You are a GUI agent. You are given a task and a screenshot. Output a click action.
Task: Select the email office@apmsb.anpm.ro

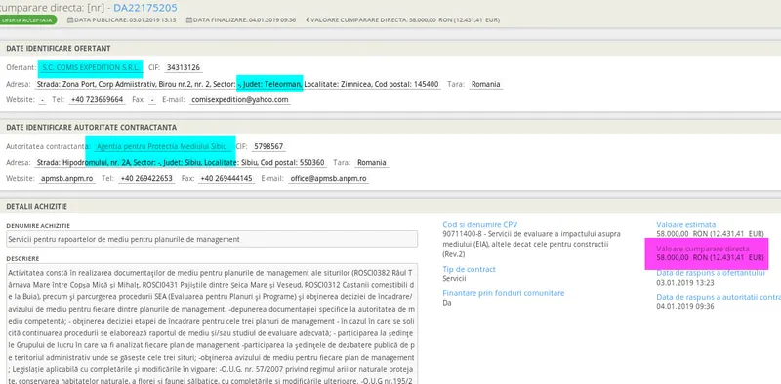pyautogui.click(x=328, y=178)
